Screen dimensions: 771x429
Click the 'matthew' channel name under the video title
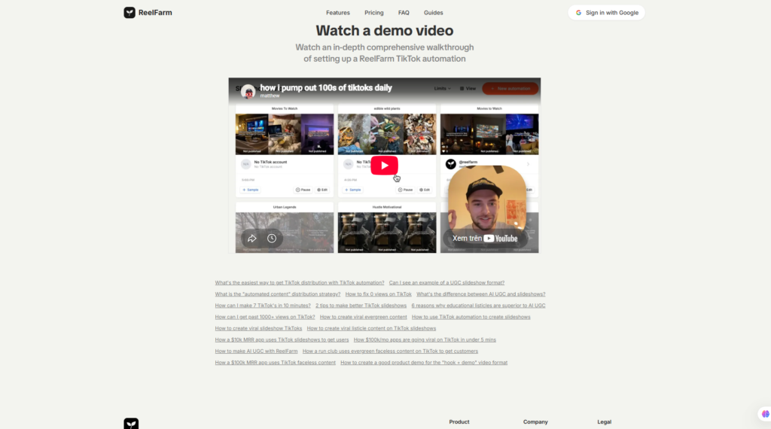click(270, 96)
